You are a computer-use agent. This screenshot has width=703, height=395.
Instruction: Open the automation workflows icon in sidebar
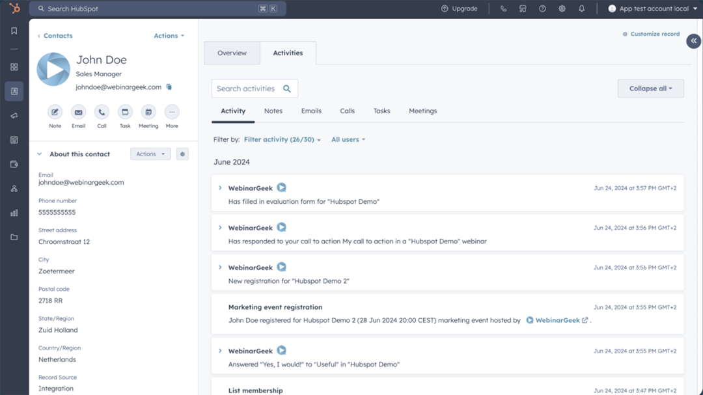14,189
